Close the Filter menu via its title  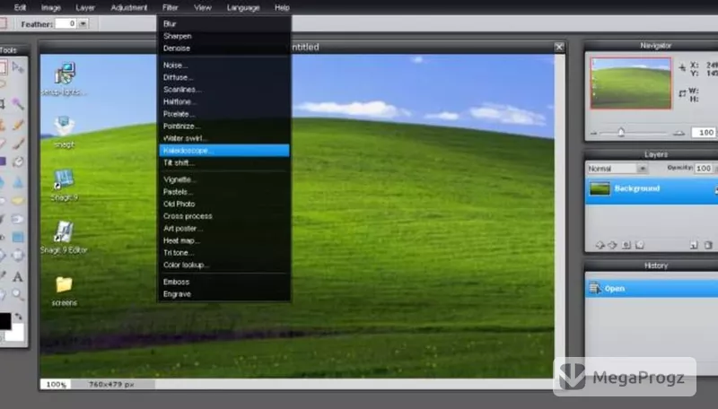point(170,7)
